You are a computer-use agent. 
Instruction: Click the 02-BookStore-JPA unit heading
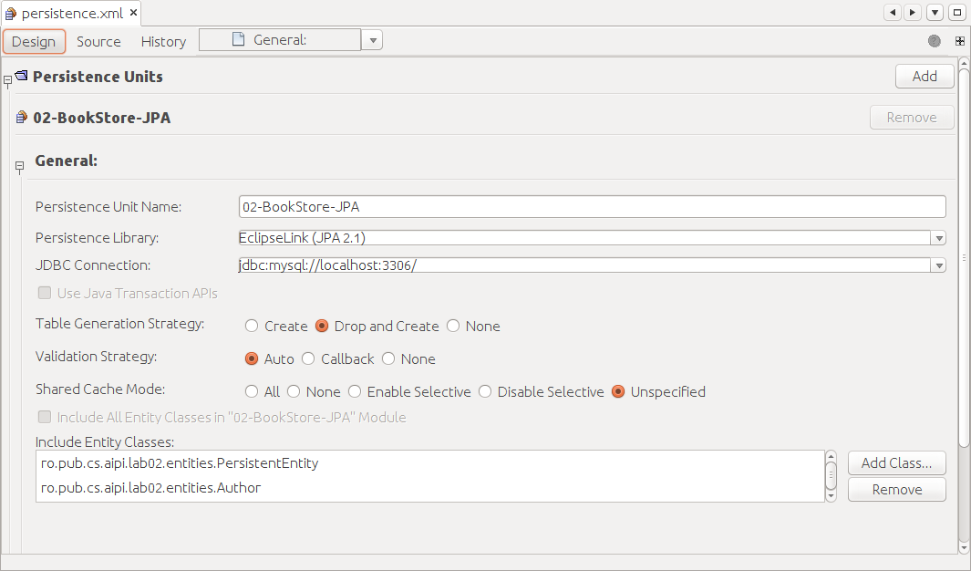(x=101, y=117)
